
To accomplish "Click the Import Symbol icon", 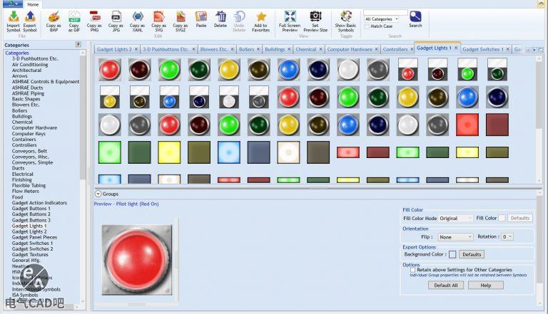I will tap(14, 17).
